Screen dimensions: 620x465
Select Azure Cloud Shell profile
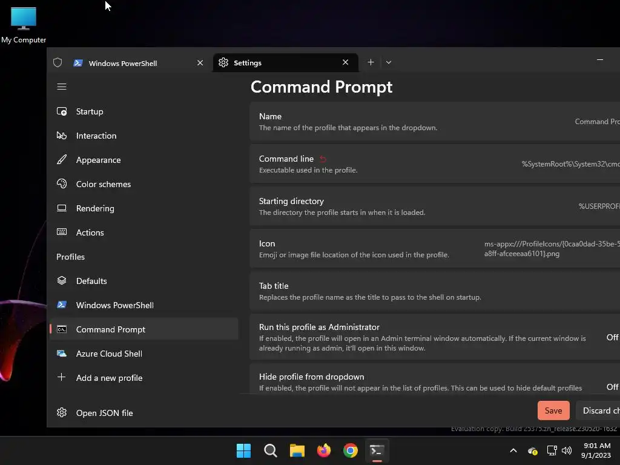tap(144, 354)
